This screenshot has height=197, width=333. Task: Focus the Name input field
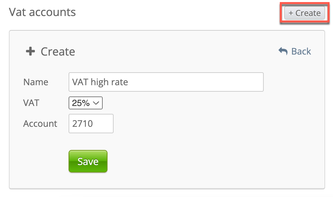pyautogui.click(x=166, y=82)
